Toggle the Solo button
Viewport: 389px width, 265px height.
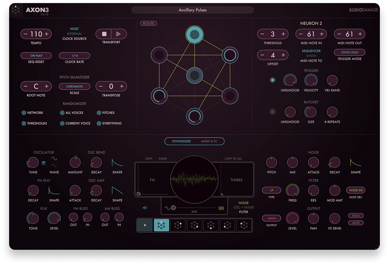(x=356, y=216)
